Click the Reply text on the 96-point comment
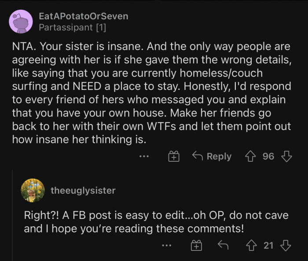Image resolution: width=308 pixels, height=261 pixels. coord(219,156)
